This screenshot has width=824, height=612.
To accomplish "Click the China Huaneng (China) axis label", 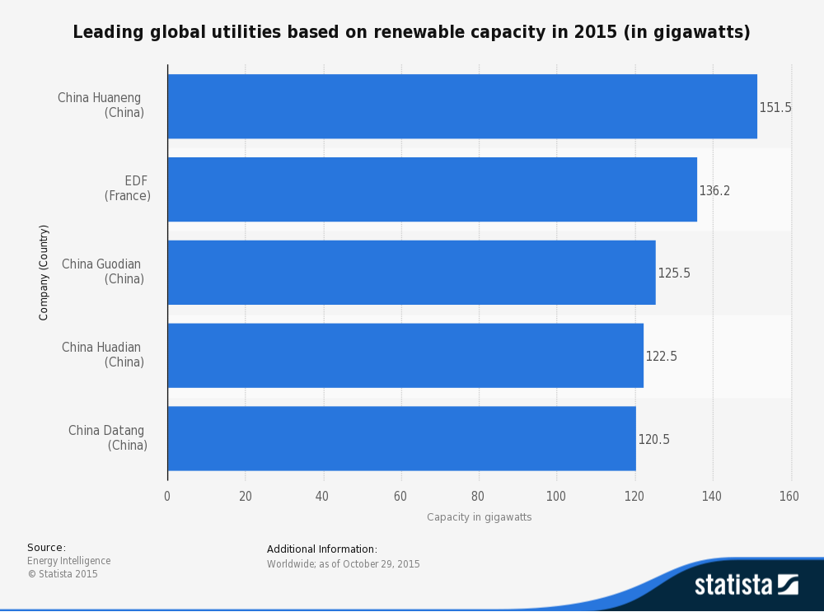I will tap(101, 105).
